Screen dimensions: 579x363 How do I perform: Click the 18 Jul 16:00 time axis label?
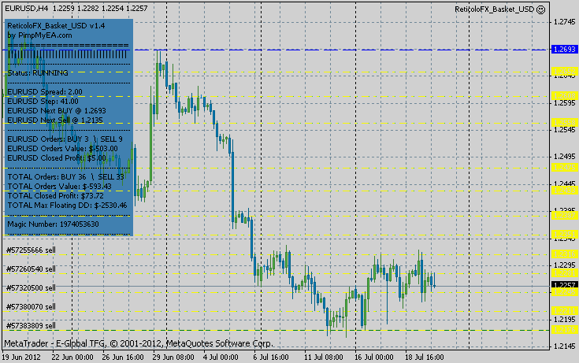(425, 357)
